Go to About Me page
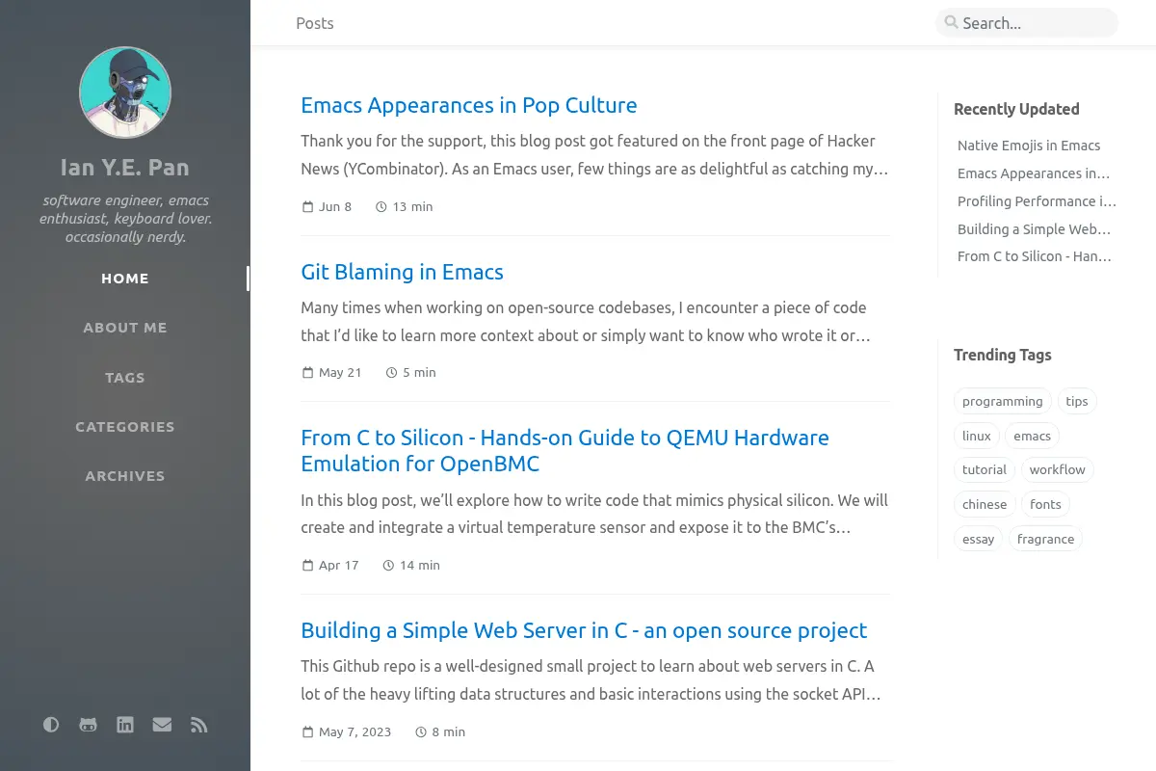Screen dimensions: 1156x771 coord(125,328)
